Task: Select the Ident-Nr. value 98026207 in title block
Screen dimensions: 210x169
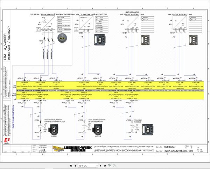Action: coord(170,147)
